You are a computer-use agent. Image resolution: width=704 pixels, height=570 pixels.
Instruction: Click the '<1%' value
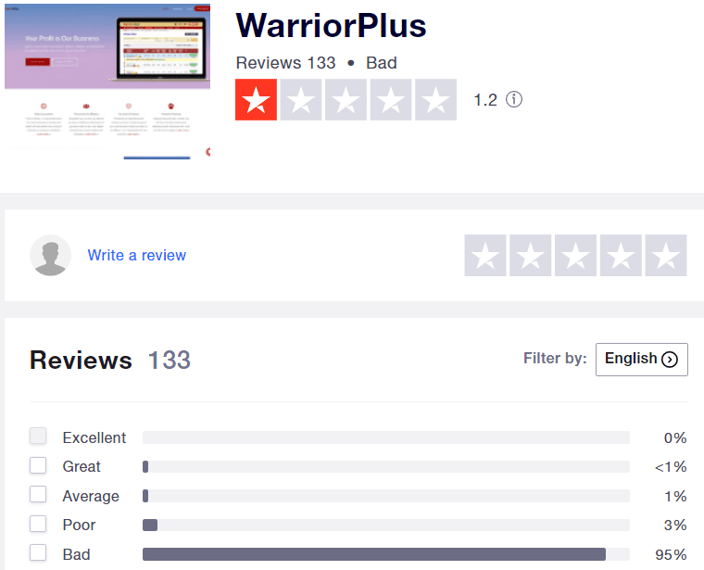[x=671, y=467]
